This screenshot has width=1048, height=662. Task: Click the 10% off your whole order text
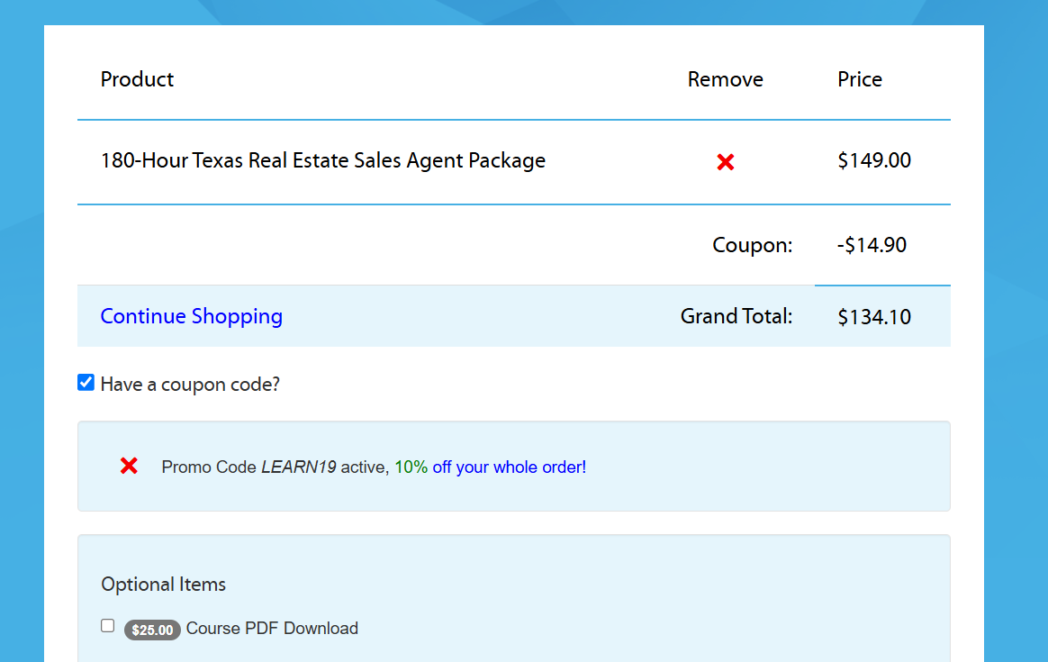pos(490,467)
